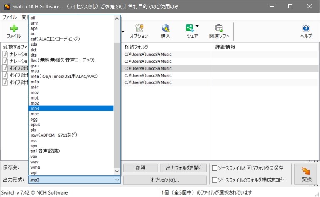Open the output format .mp3 combo box
The image size is (320, 197).
pos(74,180)
